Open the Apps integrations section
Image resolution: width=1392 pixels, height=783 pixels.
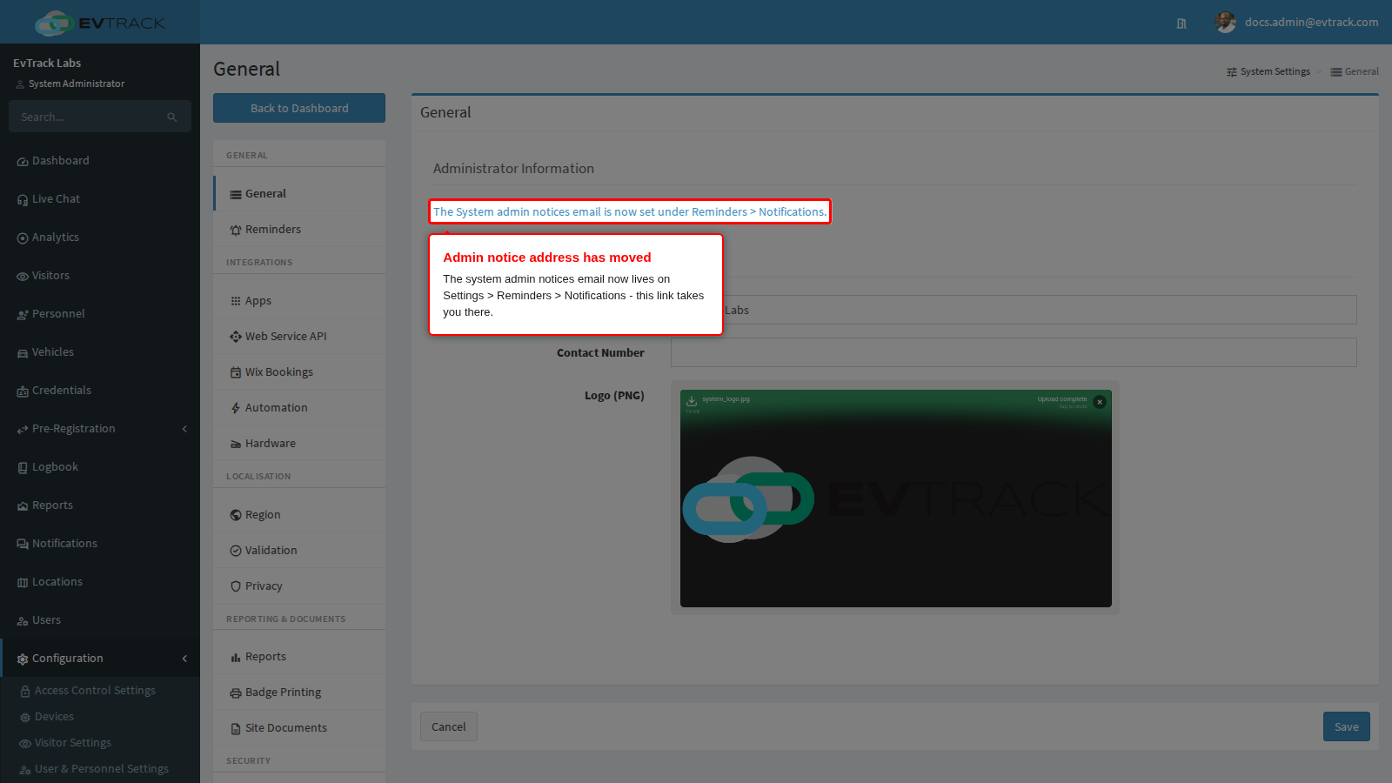(299, 301)
